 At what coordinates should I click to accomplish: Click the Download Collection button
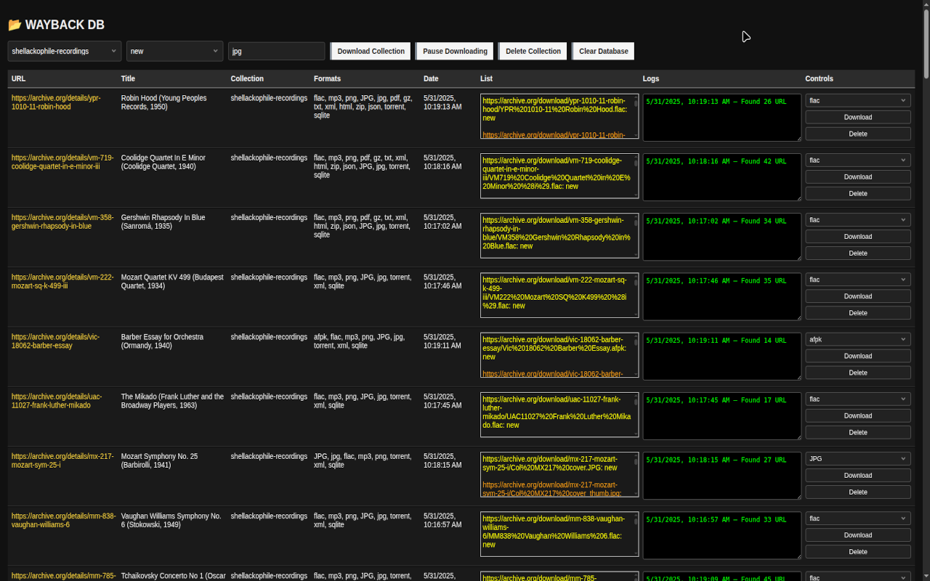371,51
